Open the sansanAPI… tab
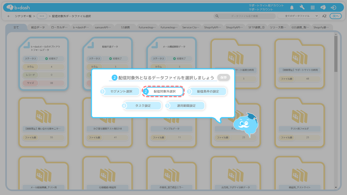 point(103,28)
